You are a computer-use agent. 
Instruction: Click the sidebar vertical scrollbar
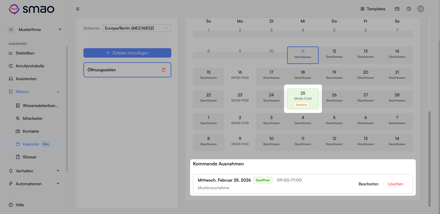(67, 109)
